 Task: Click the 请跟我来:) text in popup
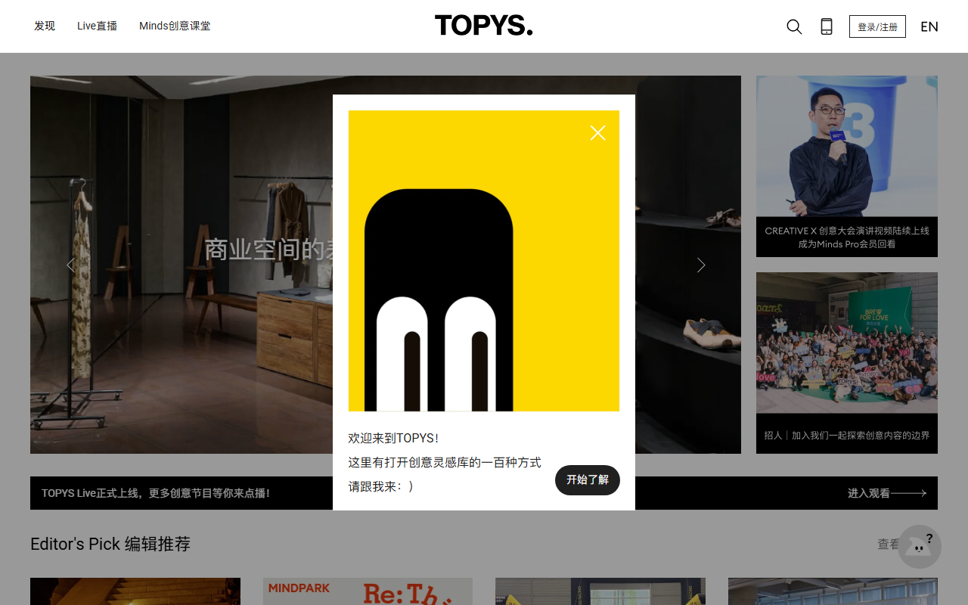coord(381,487)
